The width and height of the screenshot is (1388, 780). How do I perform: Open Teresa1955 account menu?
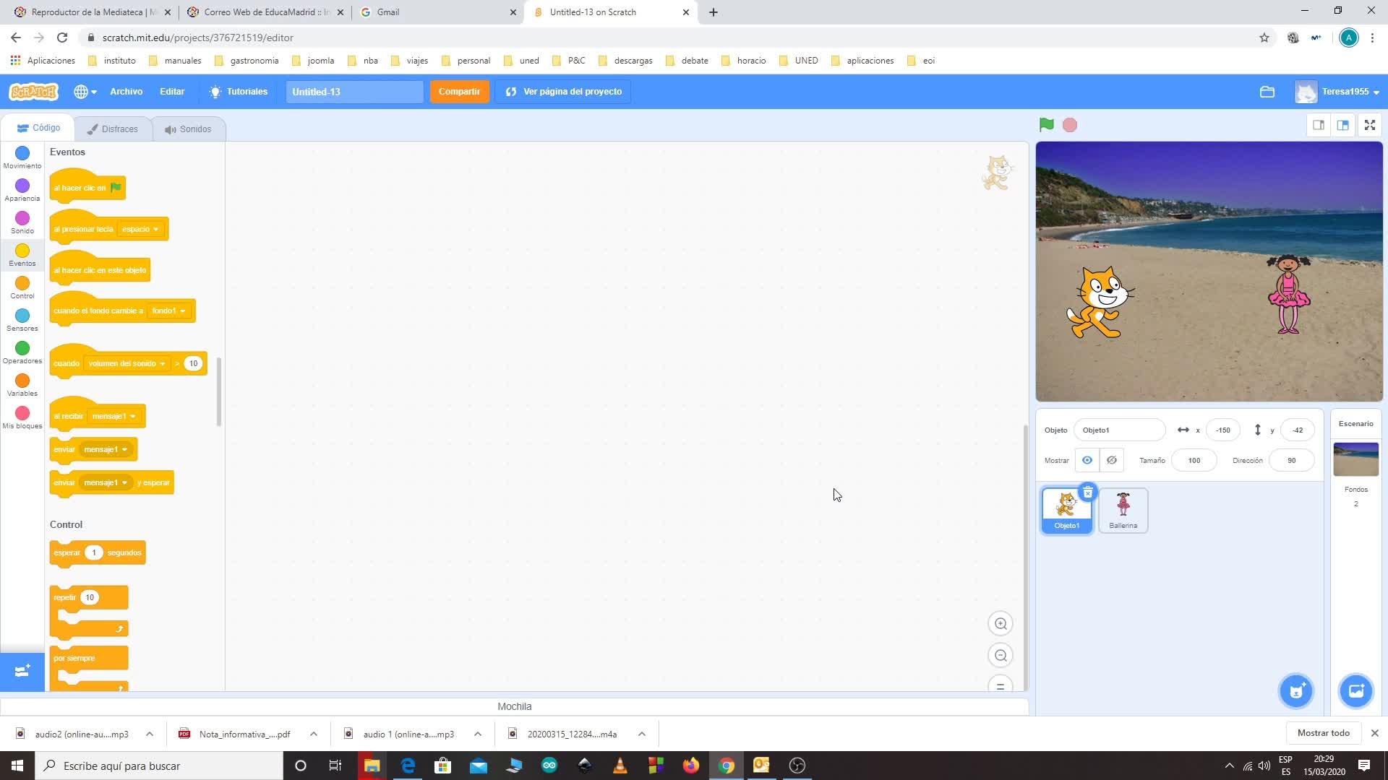pyautogui.click(x=1349, y=92)
